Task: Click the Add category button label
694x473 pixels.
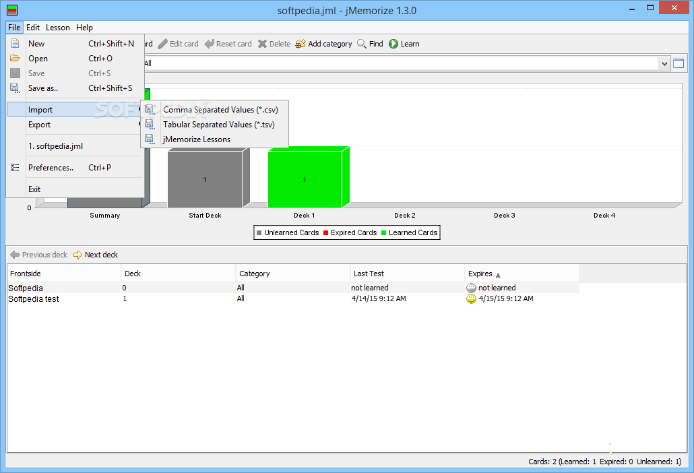Action: pos(330,44)
